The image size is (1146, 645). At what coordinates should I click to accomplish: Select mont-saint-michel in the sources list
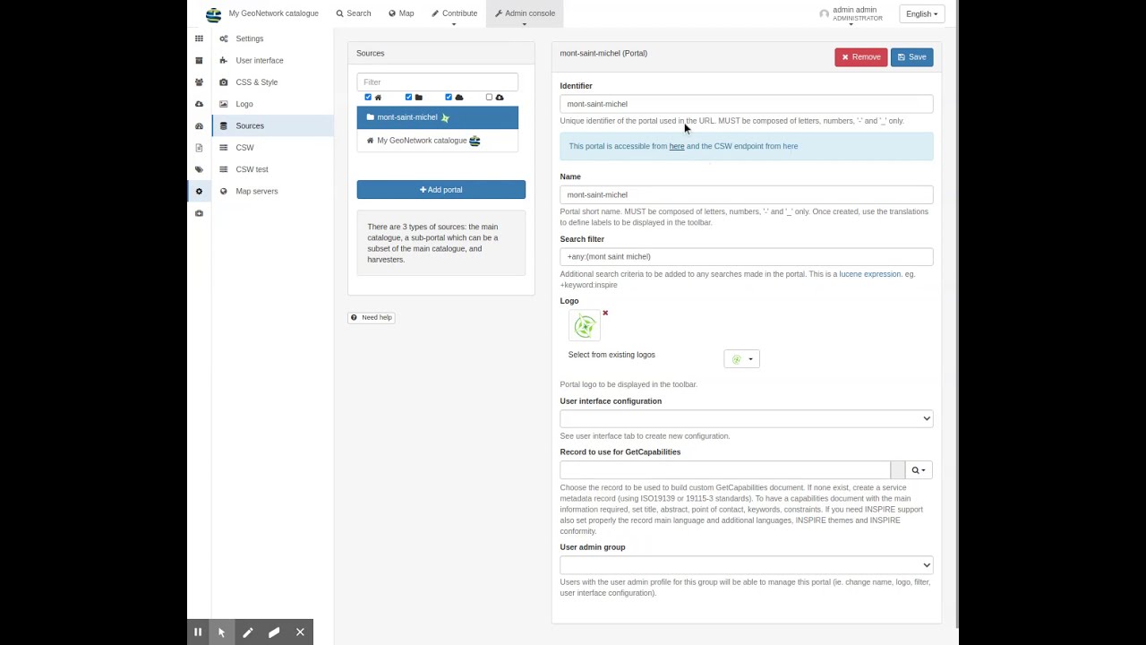point(438,117)
